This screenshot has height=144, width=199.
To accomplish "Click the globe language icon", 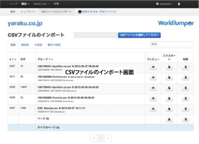I will tap(157, 4).
